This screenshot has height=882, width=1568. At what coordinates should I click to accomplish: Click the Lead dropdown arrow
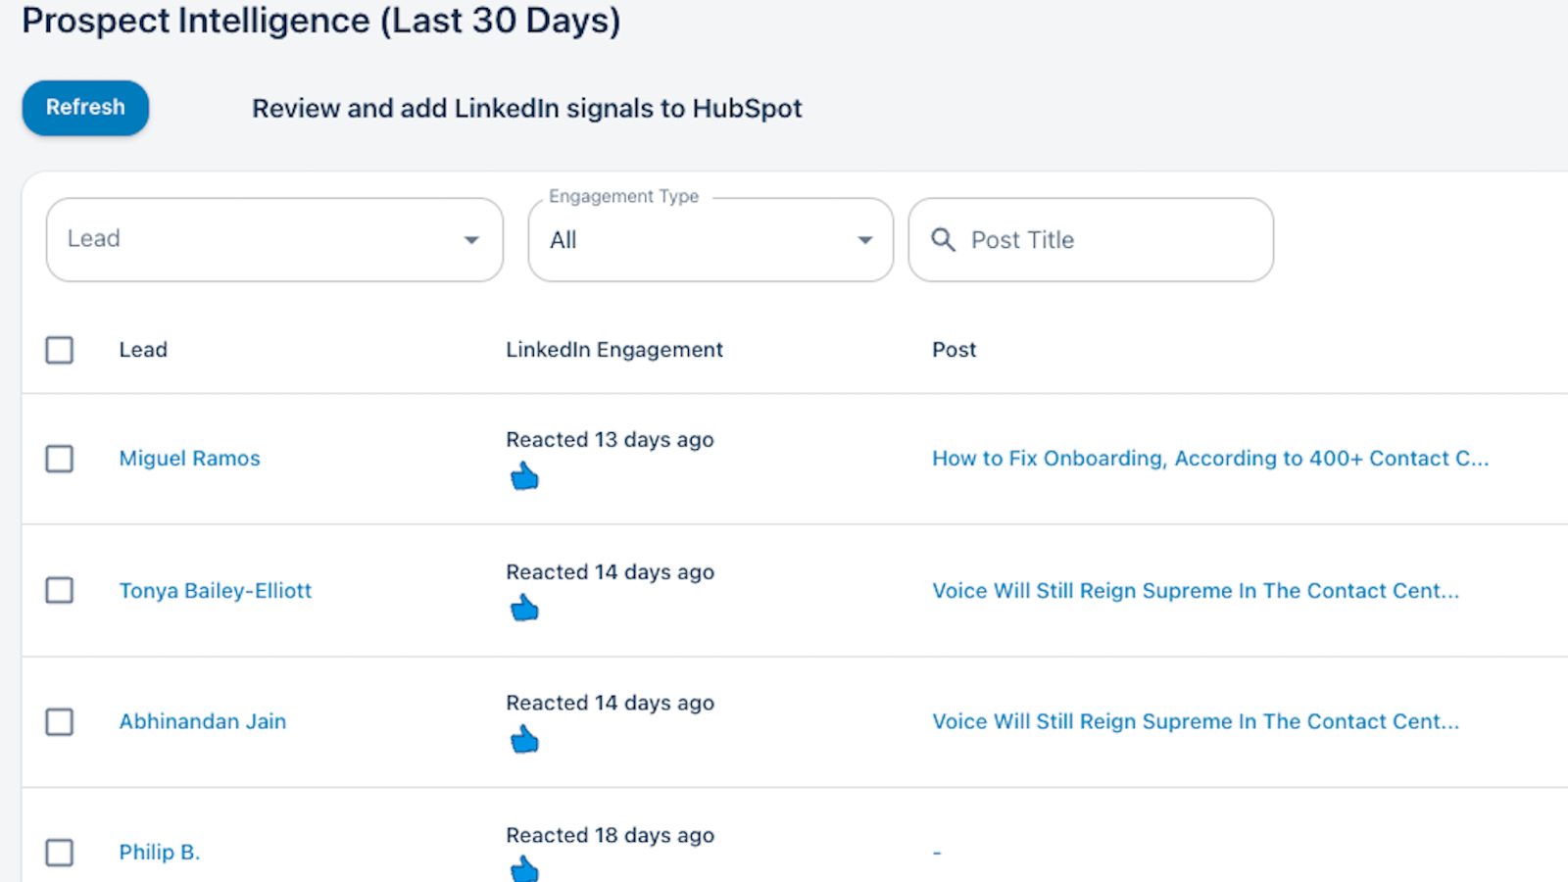click(471, 240)
